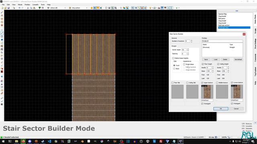Click the Open Map folder icon

click(5, 8)
